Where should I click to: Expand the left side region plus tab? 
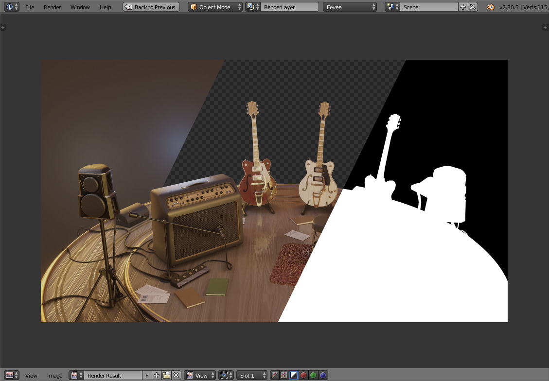pyautogui.click(x=3, y=27)
